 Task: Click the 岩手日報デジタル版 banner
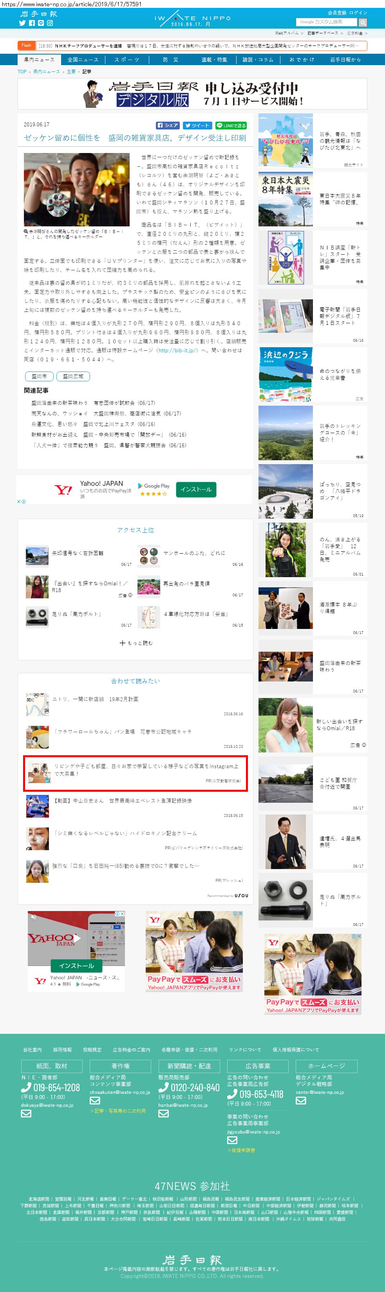192,94
